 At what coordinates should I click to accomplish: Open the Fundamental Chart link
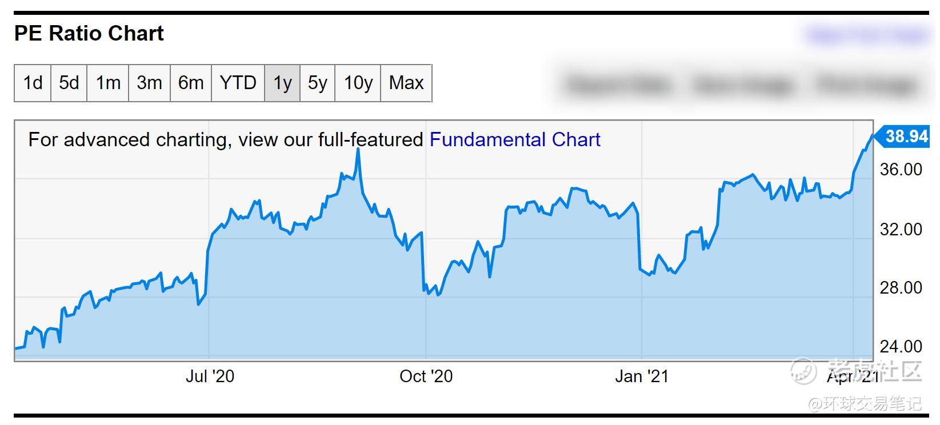(x=515, y=140)
